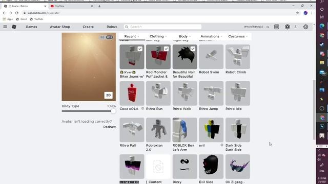Open the Avatar Shop nav item
The height and width of the screenshot is (184, 328).
point(60,27)
